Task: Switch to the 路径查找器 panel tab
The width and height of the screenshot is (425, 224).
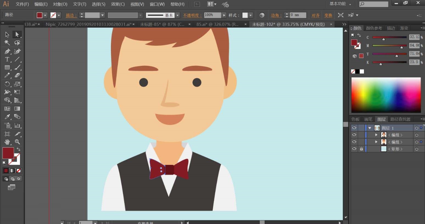Action: click(400, 119)
